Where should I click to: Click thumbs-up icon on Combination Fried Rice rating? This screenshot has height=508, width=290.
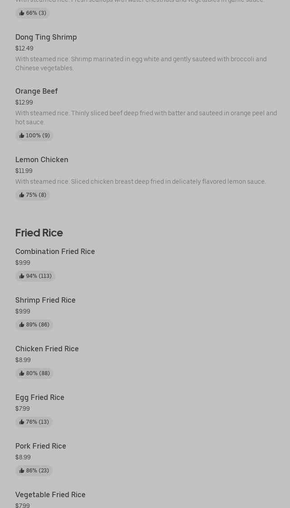22,276
